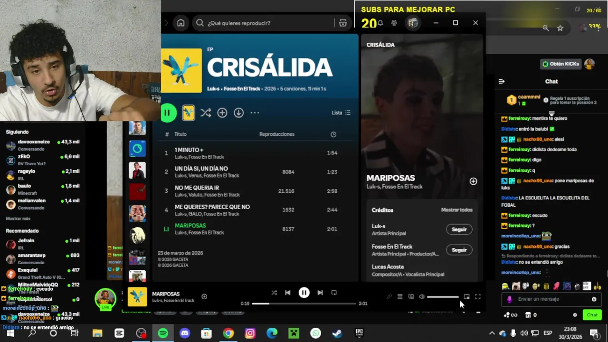The width and height of the screenshot is (608, 342).
Task: Open the emote picker smiley in chat input
Action: (594, 299)
